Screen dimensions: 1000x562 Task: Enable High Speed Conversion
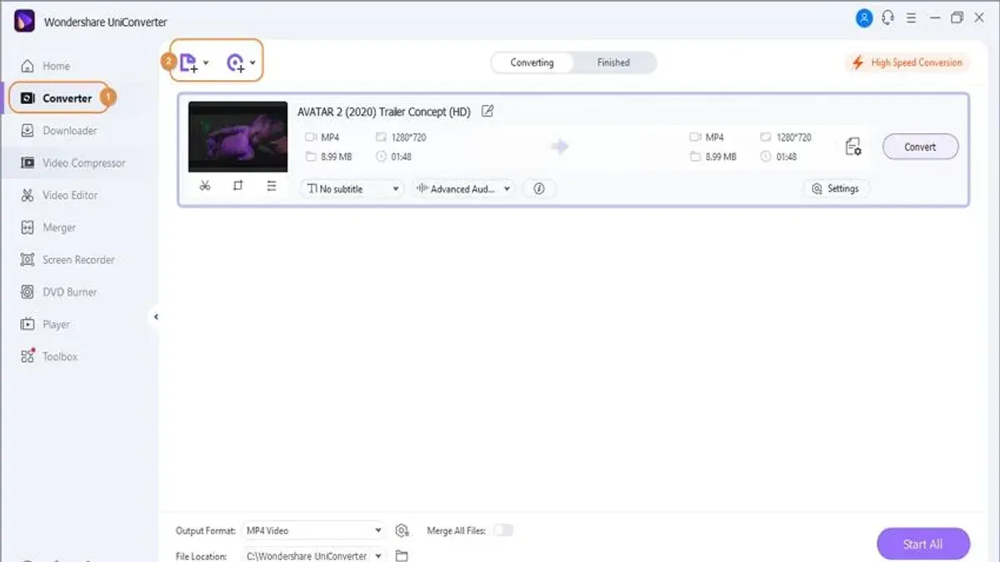(x=907, y=62)
